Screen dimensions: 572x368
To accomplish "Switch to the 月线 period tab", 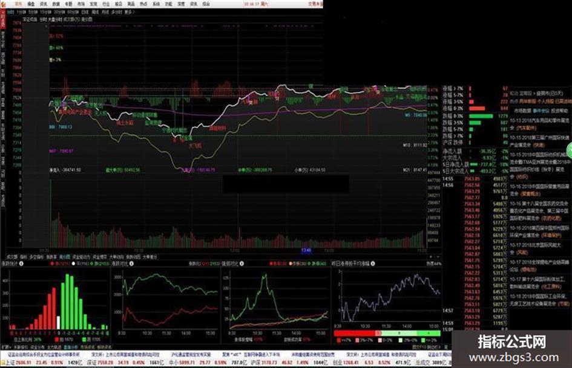I will coord(105,12).
